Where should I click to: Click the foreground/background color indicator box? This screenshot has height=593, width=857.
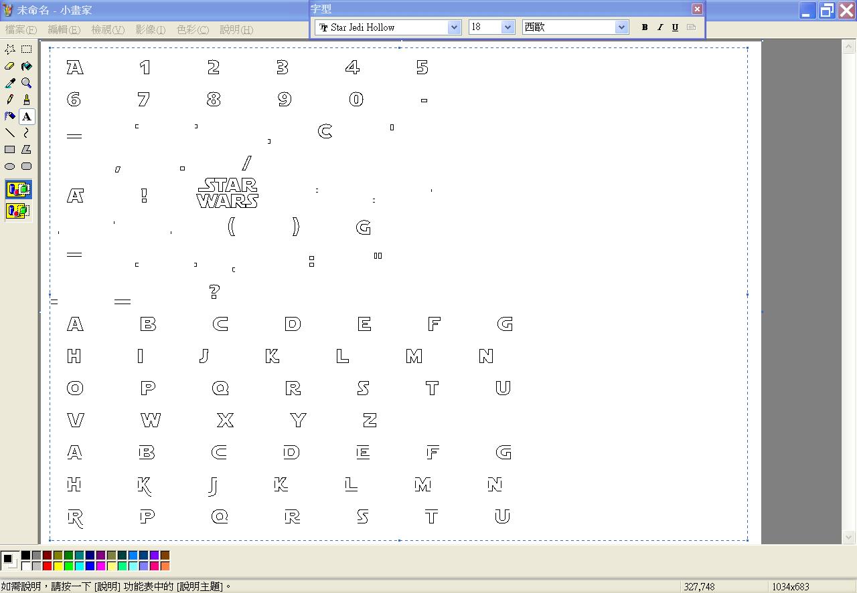click(10, 561)
